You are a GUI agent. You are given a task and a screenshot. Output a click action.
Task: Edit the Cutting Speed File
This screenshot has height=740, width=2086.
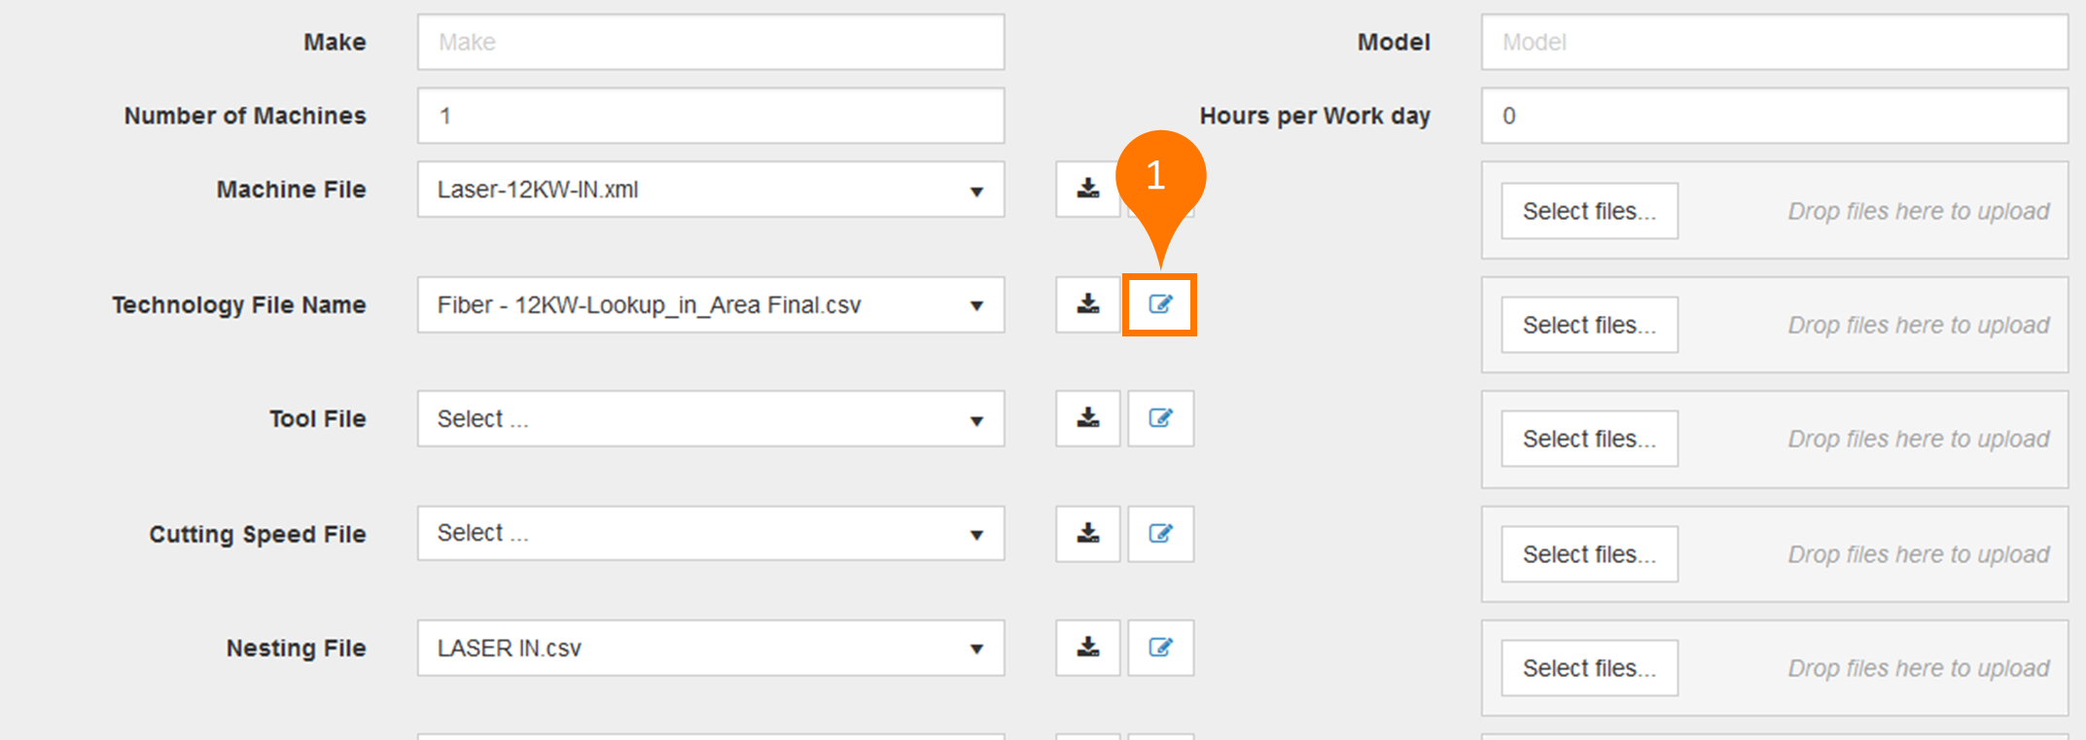[x=1160, y=533]
